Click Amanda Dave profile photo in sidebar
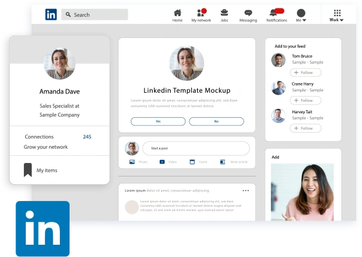The height and width of the screenshot is (257, 362). (59, 64)
